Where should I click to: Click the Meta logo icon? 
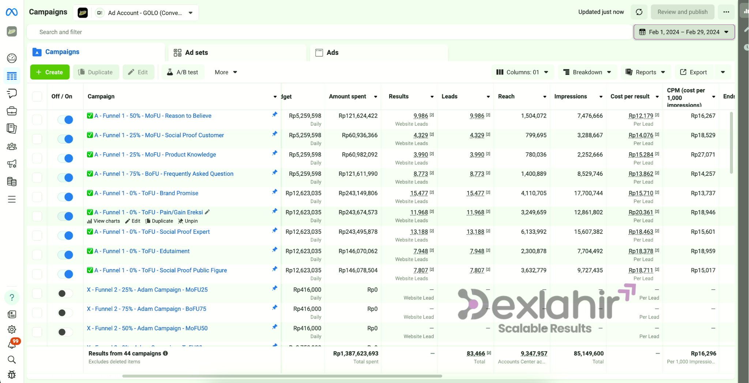[x=12, y=12]
